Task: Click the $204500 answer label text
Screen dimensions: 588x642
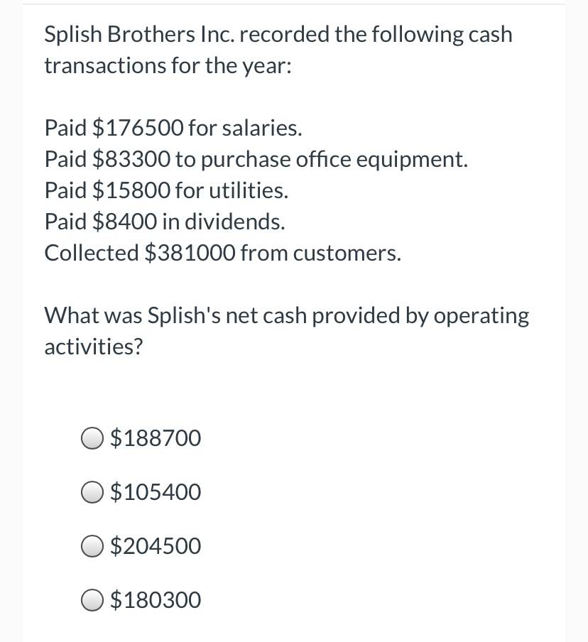Action: pos(156,546)
